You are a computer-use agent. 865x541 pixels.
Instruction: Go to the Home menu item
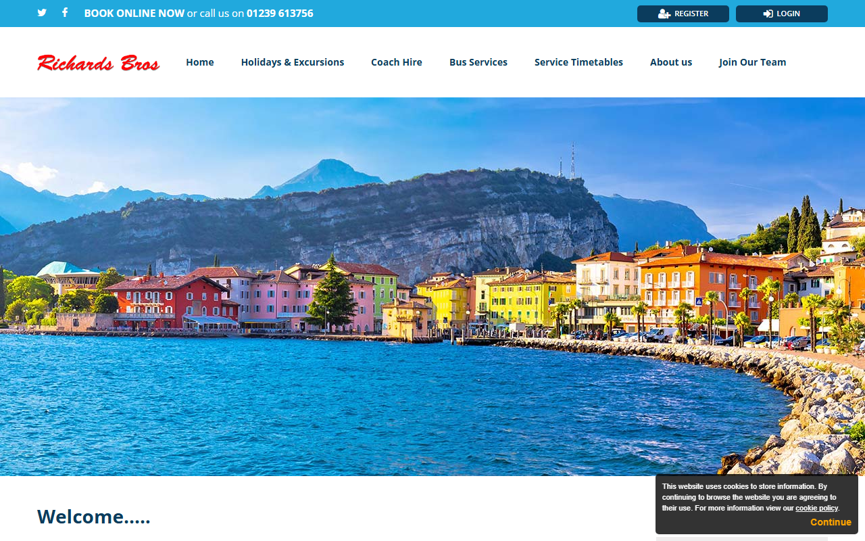point(200,62)
